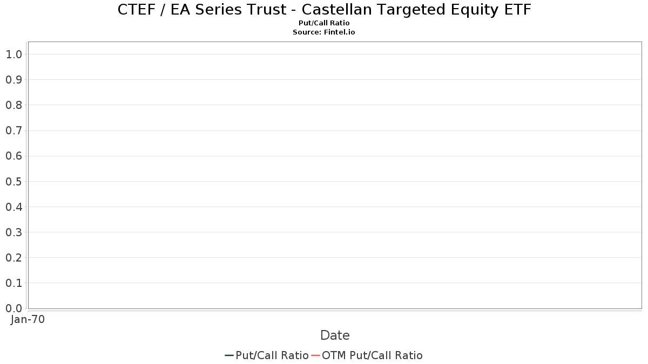
Task: Click the 0.9 y-axis label
Action: 14,79
